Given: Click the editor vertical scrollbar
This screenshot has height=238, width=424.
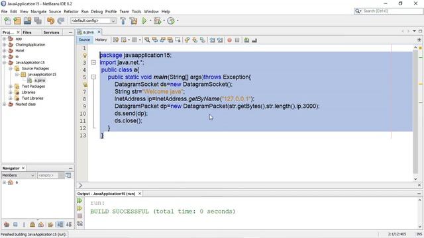Looking at the screenshot, I should tap(415, 112).
